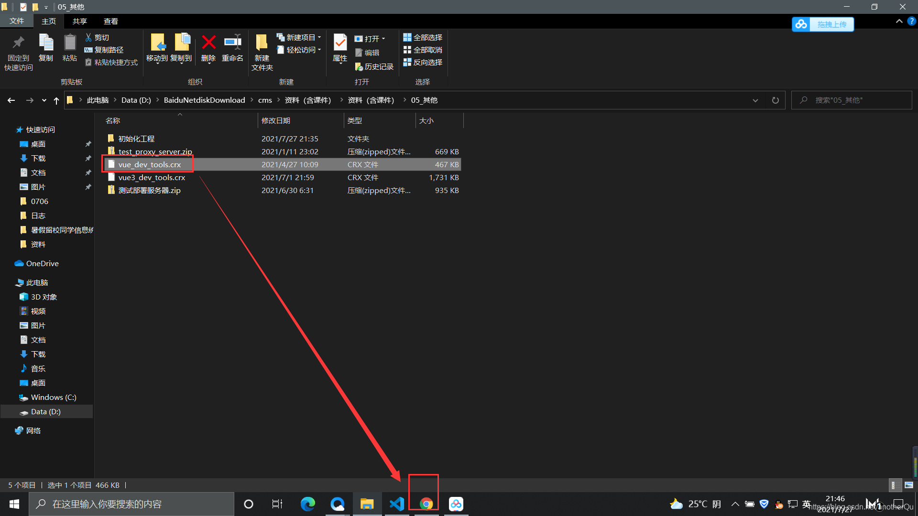Open Properties (属性) in the ribbon
Screen dimensions: 918x516
(x=340, y=43)
